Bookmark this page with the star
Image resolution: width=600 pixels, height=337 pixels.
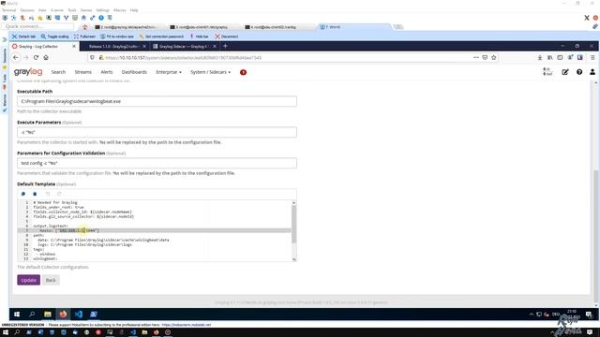point(494,57)
